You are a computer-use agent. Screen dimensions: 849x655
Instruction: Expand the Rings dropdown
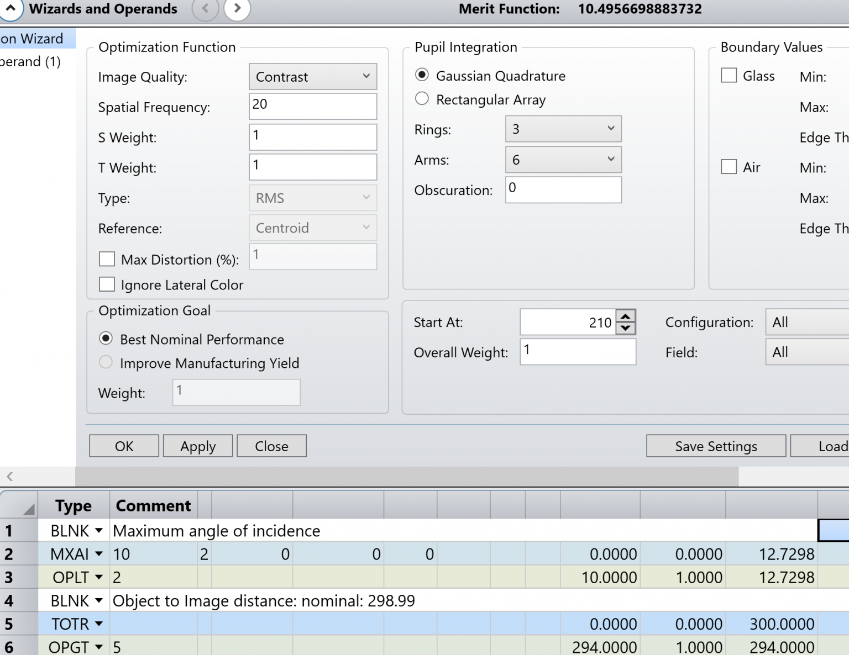point(563,129)
